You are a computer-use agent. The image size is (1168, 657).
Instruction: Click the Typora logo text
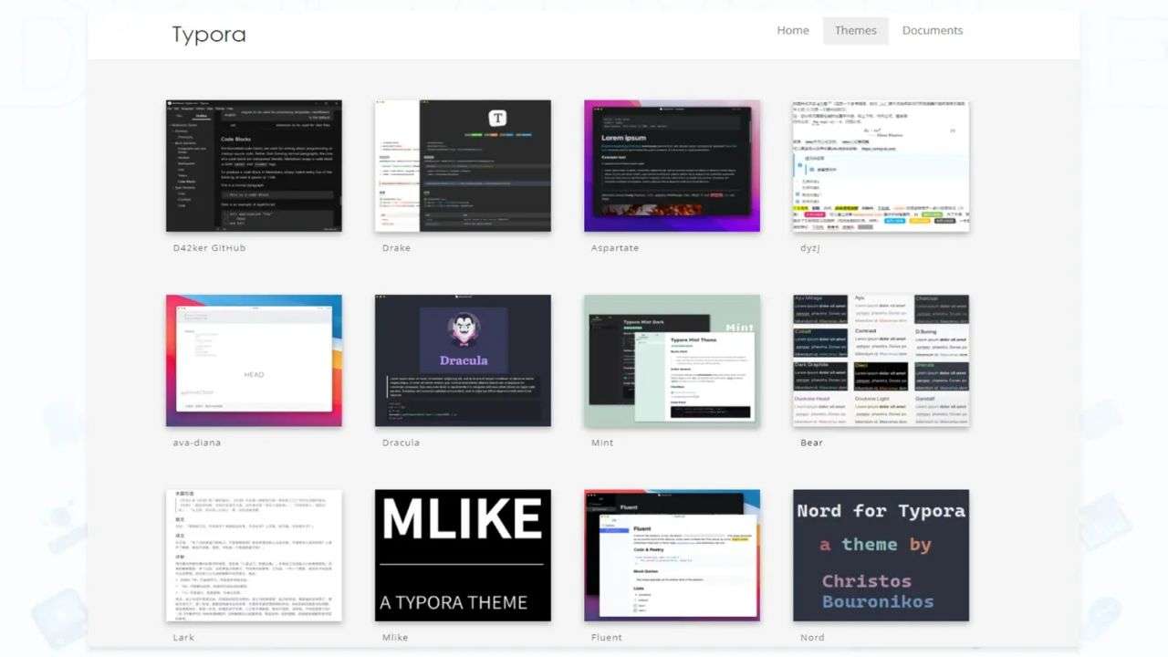click(x=209, y=35)
